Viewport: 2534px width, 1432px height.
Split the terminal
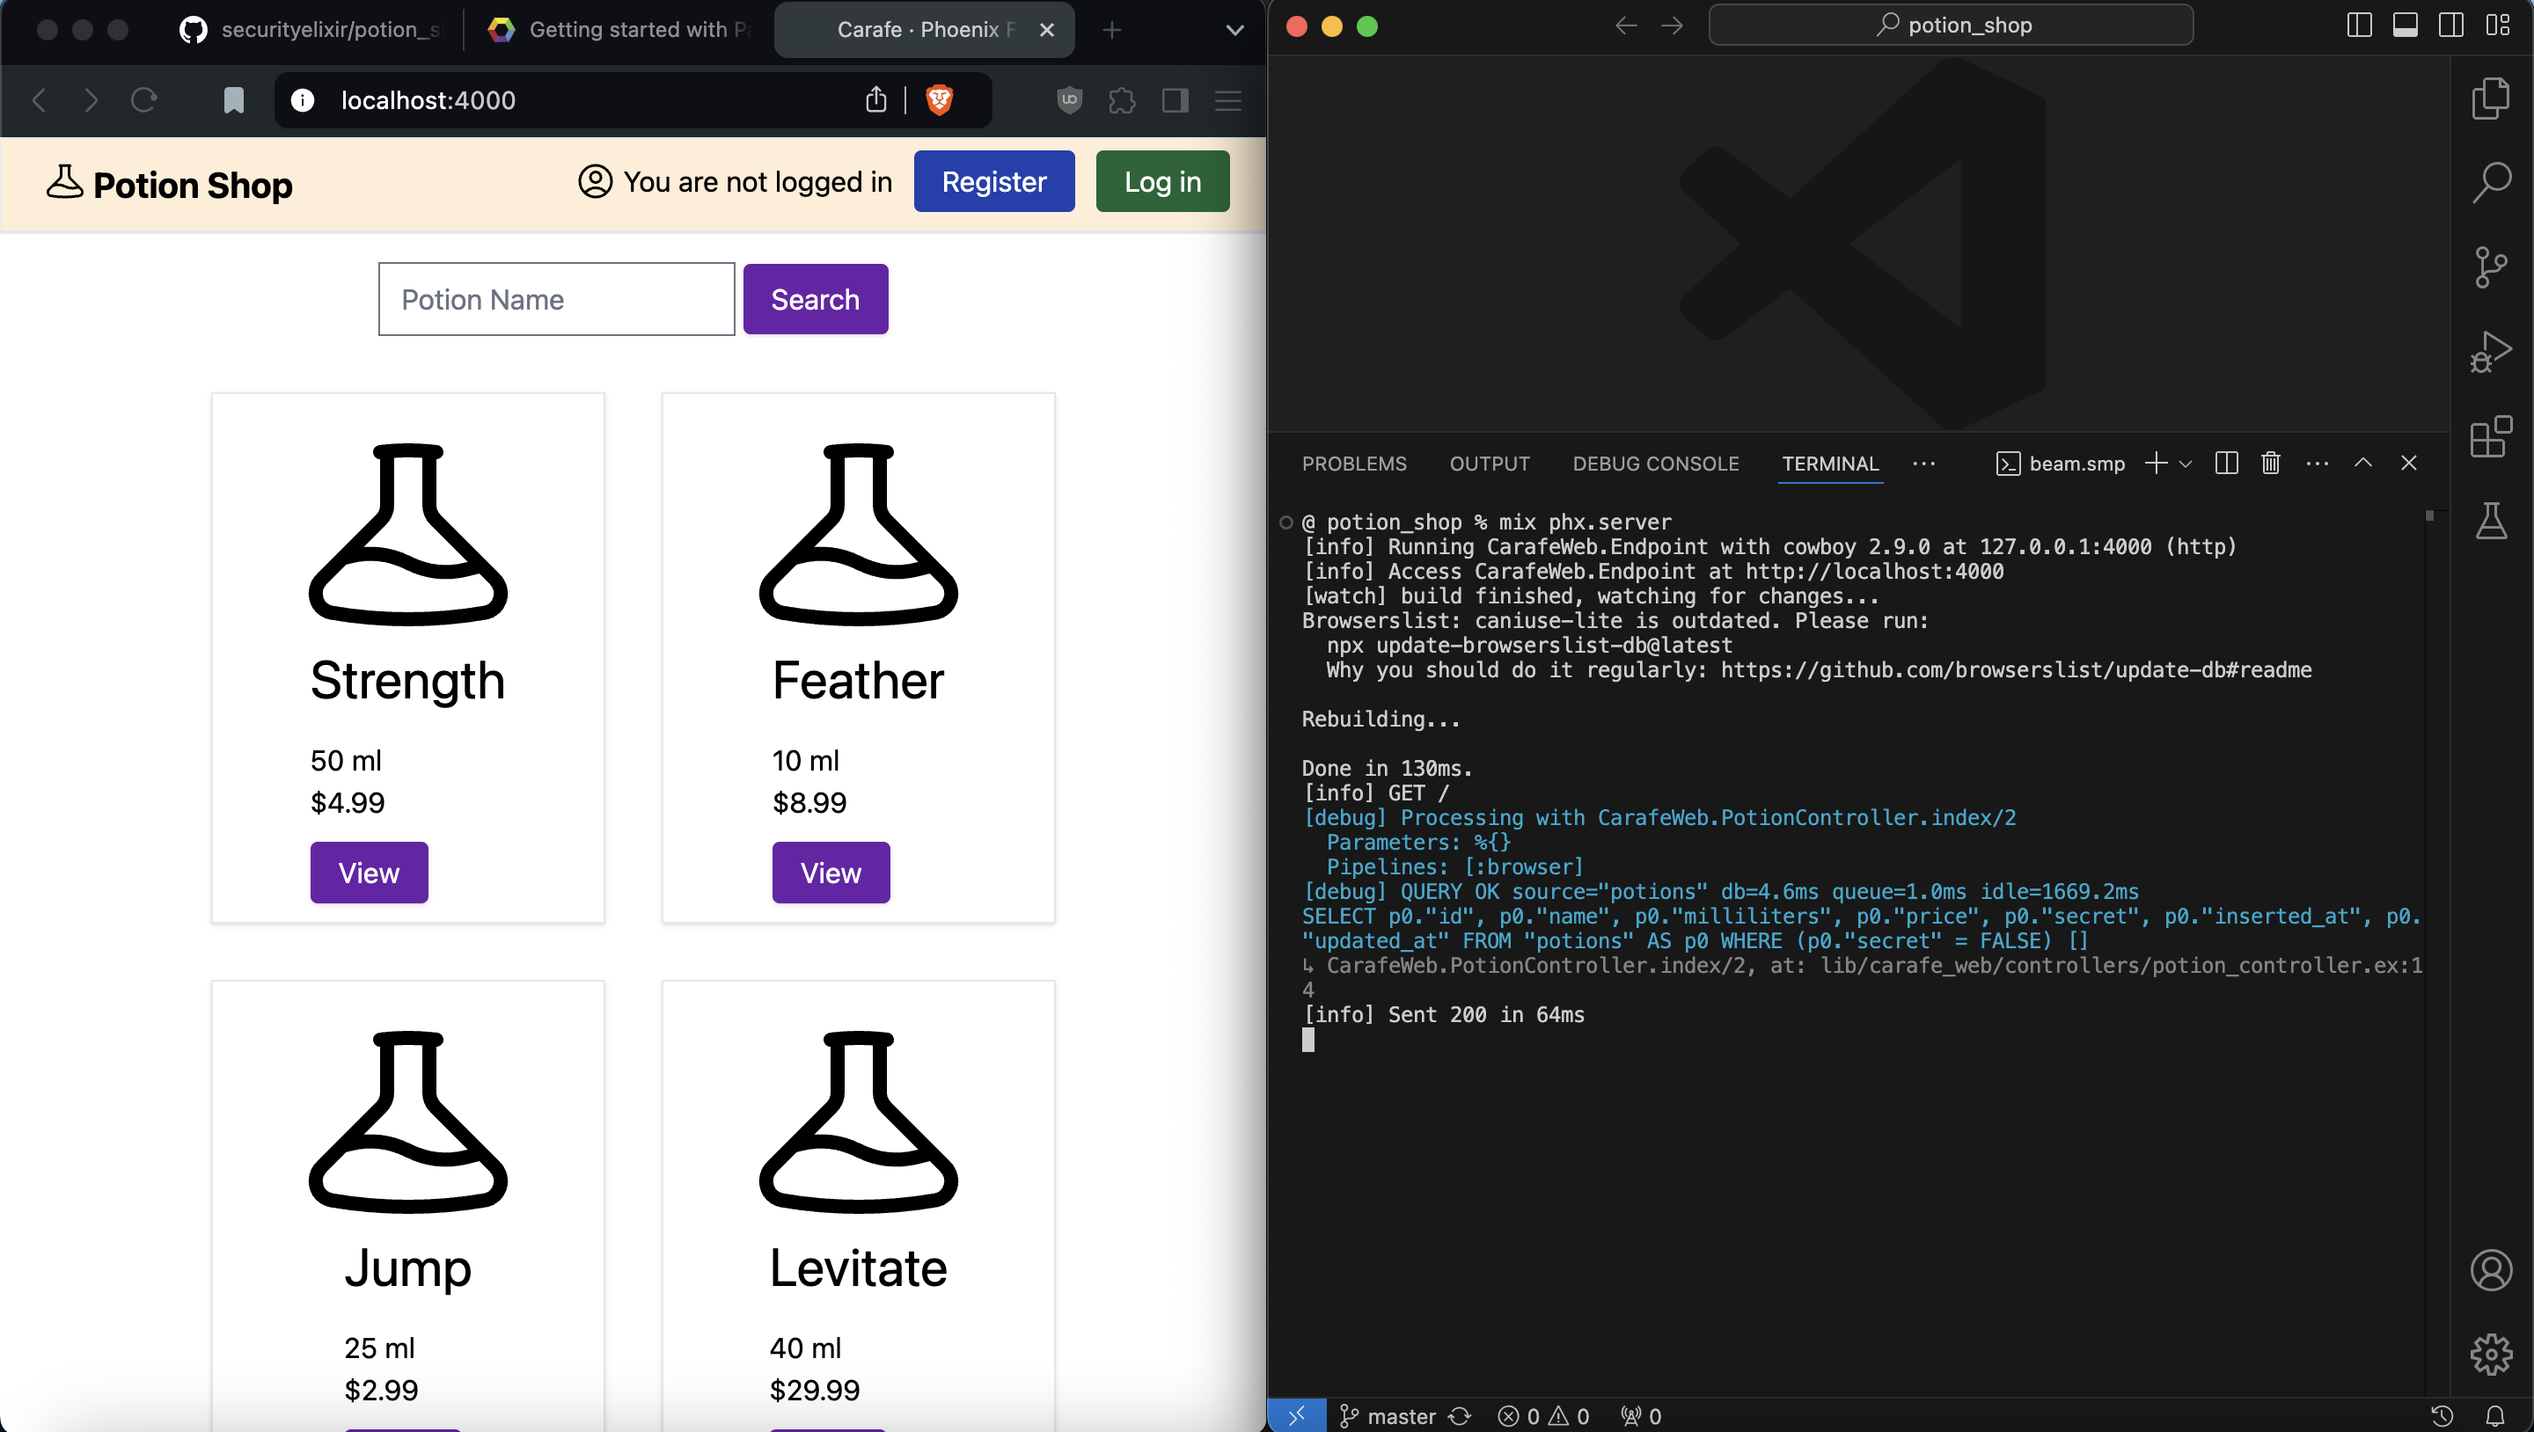[x=2226, y=464]
